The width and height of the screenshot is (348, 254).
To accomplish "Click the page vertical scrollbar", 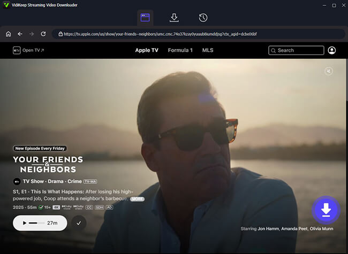I will tap(347, 80).
